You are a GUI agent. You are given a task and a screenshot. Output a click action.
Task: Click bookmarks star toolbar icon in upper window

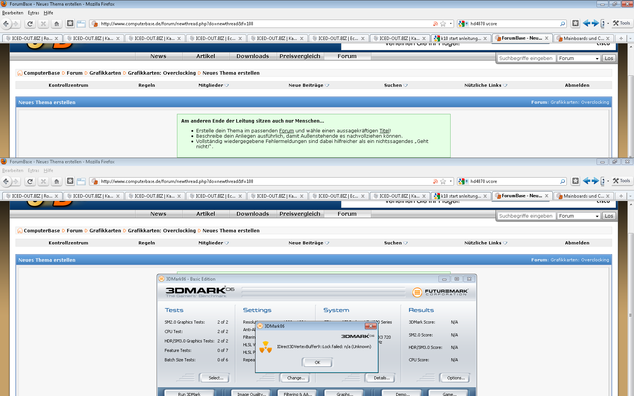pos(70,23)
